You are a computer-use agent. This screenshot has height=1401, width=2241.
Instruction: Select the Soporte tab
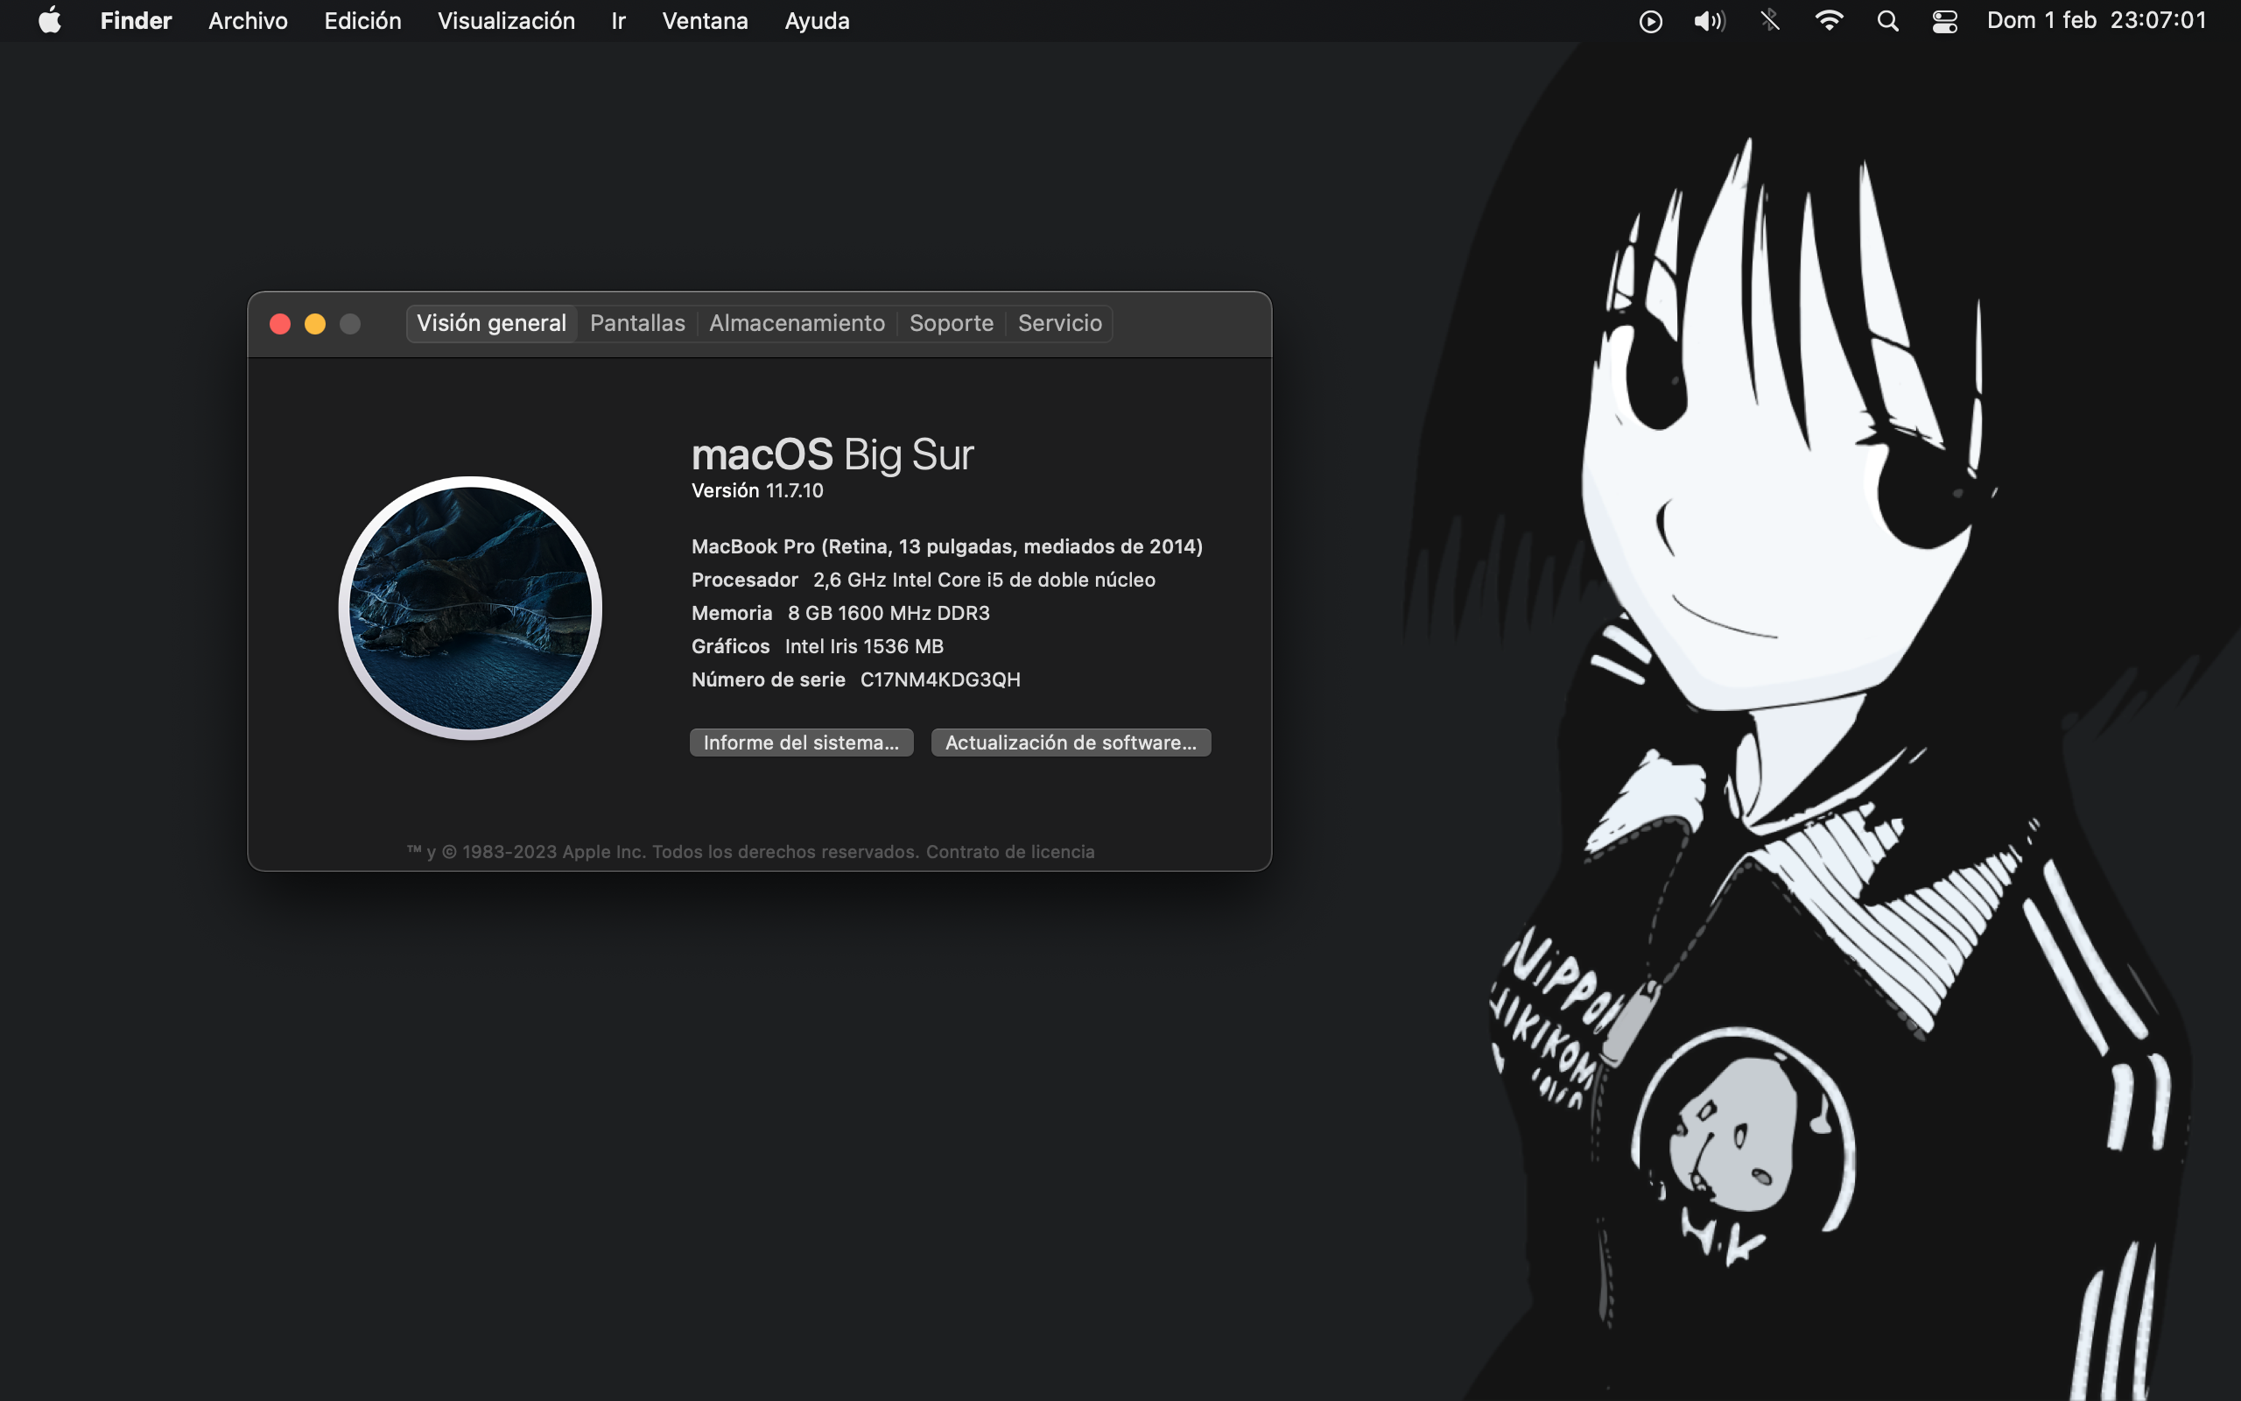coord(951,323)
